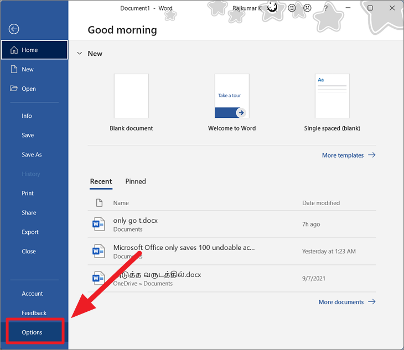The width and height of the screenshot is (404, 350).
Task: Open Options in the sidebar
Action: [32, 332]
